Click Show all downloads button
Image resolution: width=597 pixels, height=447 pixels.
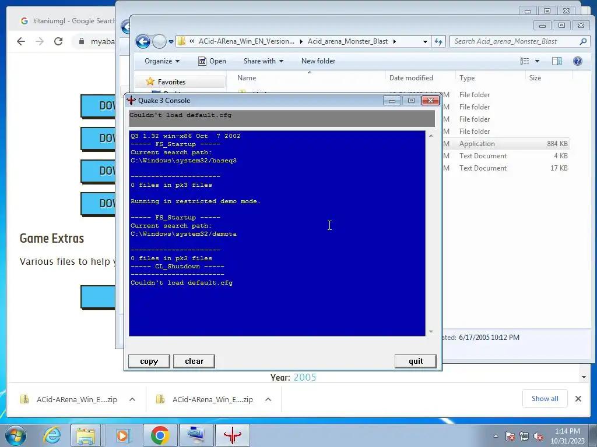pos(545,399)
